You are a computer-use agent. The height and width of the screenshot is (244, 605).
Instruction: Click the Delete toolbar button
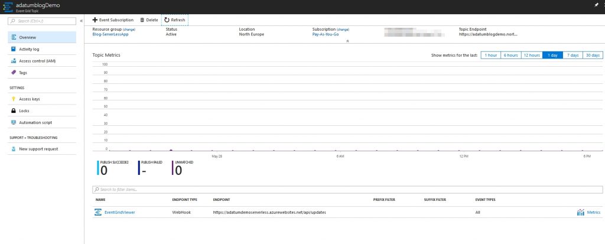[x=149, y=19]
